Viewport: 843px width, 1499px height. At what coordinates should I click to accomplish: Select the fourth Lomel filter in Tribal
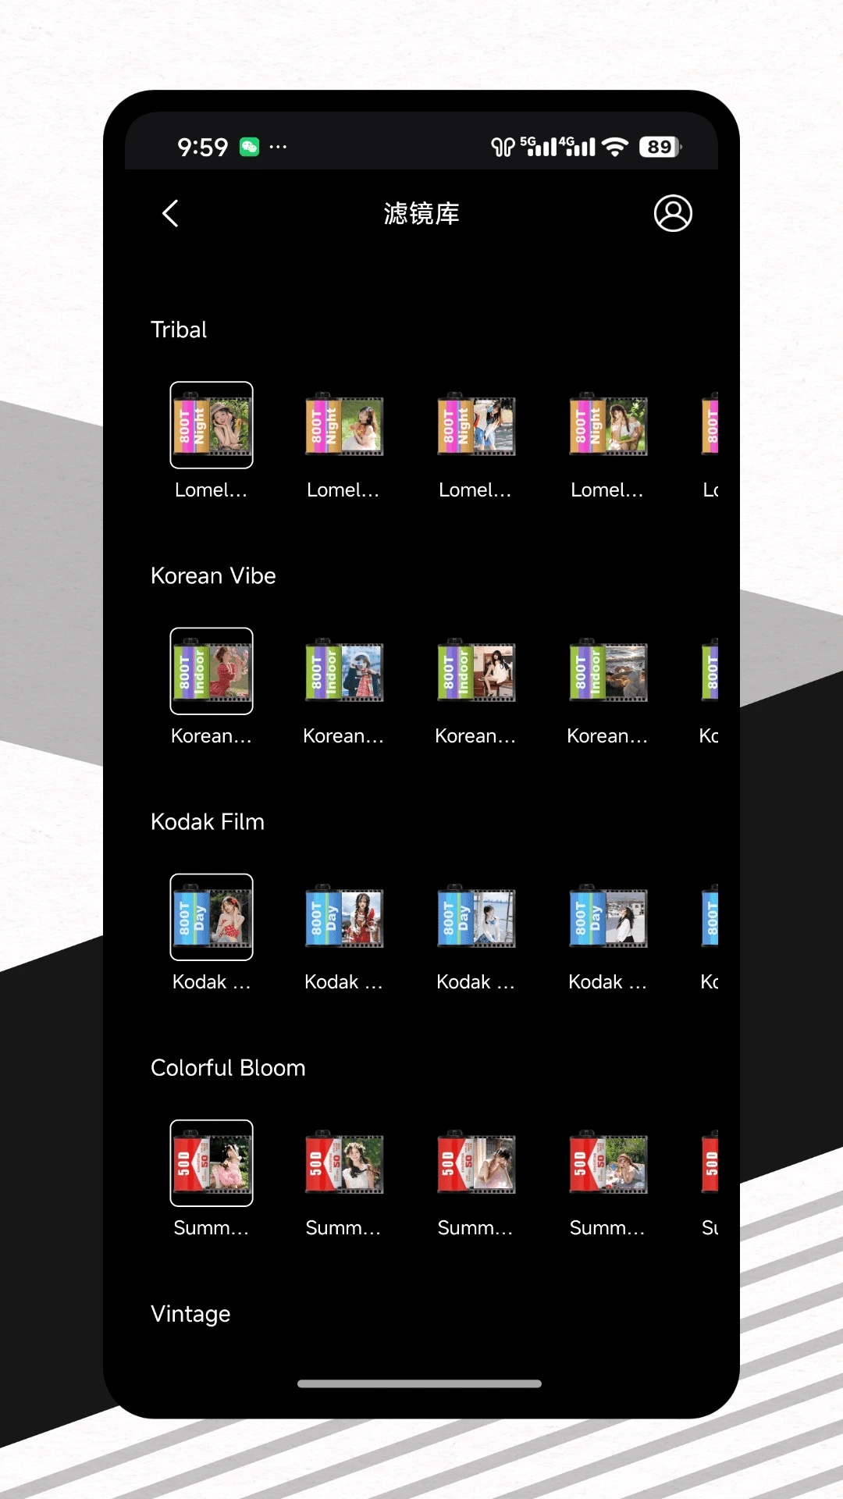tap(607, 425)
